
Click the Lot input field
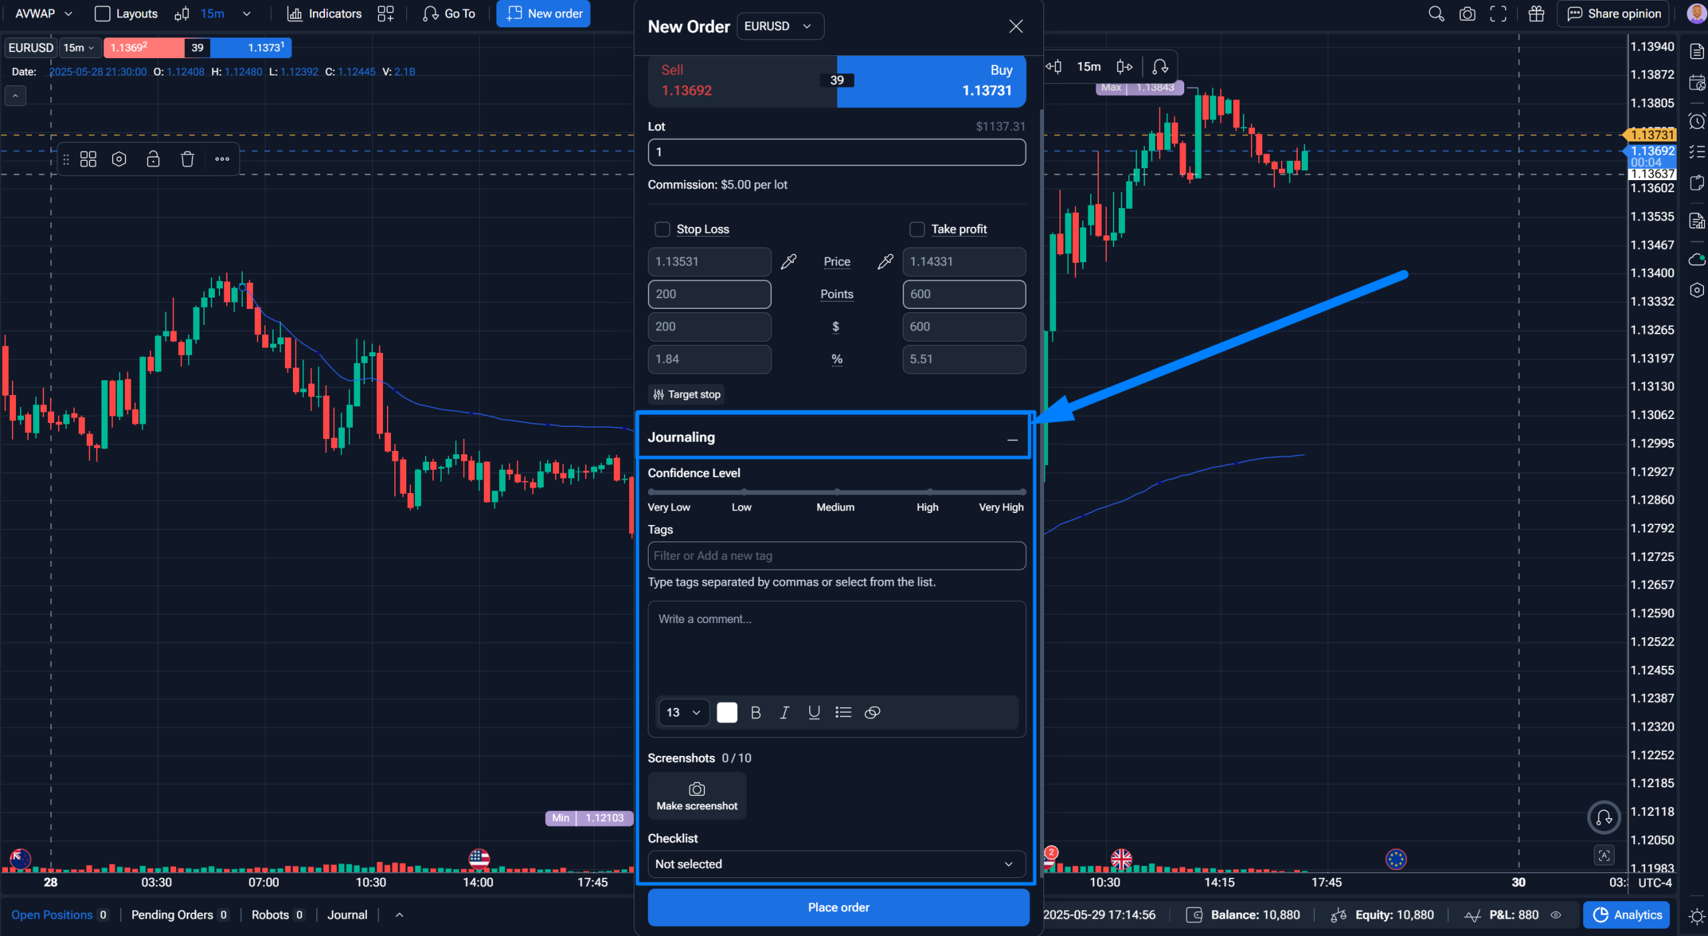(x=836, y=152)
